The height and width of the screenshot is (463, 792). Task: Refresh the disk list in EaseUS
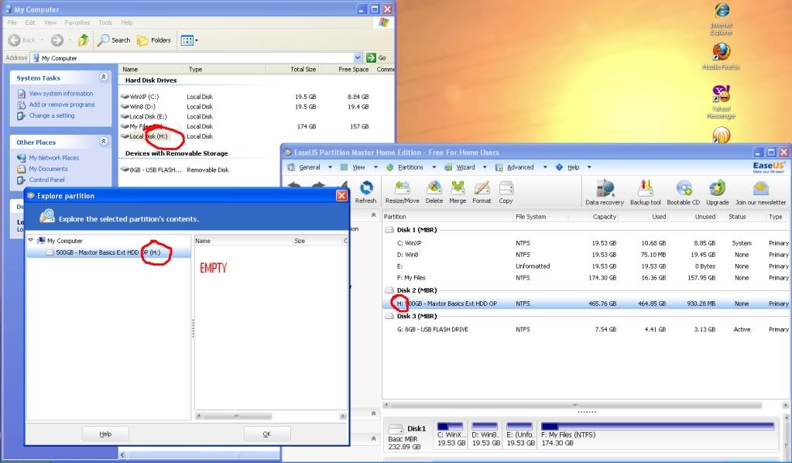pos(365,192)
